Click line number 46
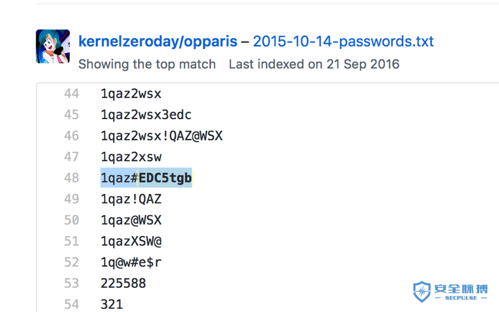This screenshot has width=499, height=312. point(72,136)
